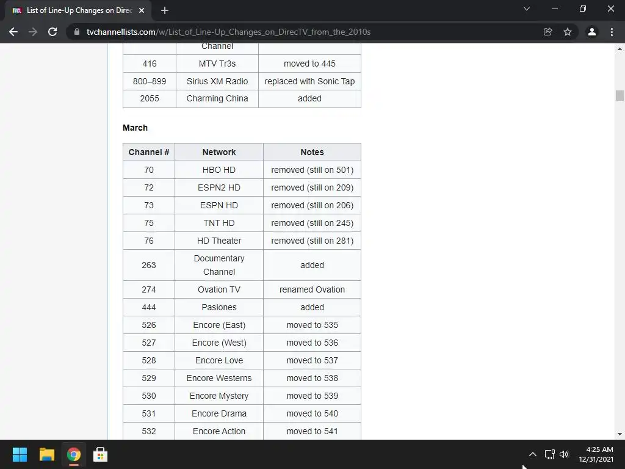Select the Pasiones cell
Screen dimensions: 625x469
click(x=219, y=307)
